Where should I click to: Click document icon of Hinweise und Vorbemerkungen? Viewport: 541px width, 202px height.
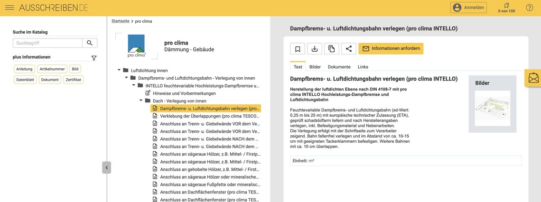[x=148, y=93]
